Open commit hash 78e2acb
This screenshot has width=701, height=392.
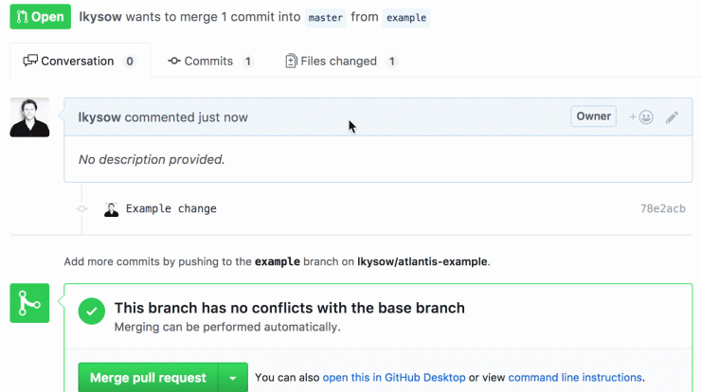pos(662,208)
